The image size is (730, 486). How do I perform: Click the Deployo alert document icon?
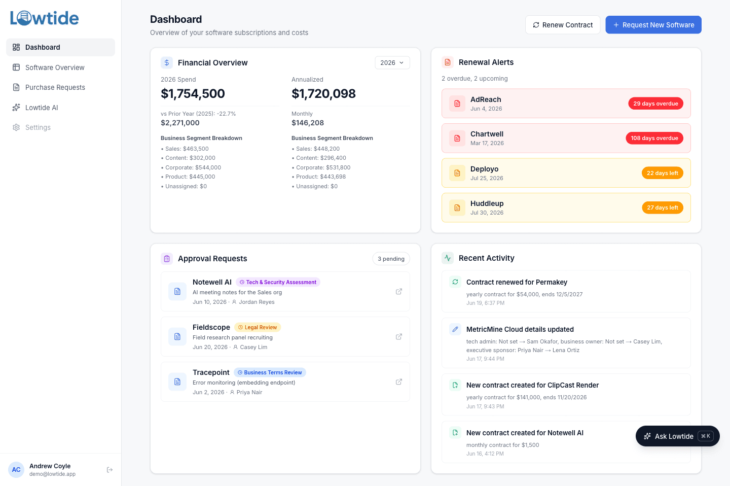457,173
